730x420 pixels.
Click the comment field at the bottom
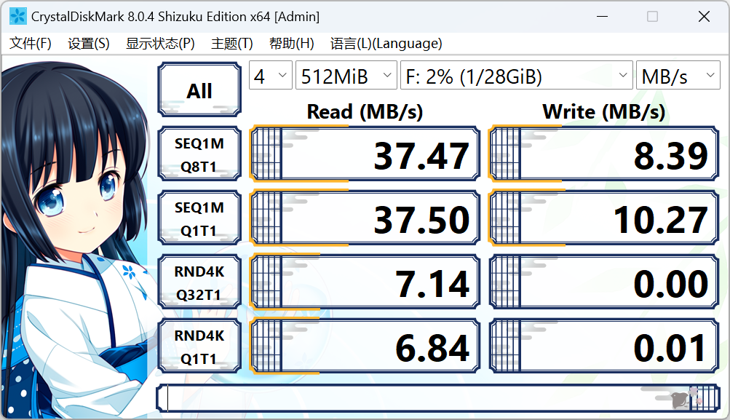438,399
